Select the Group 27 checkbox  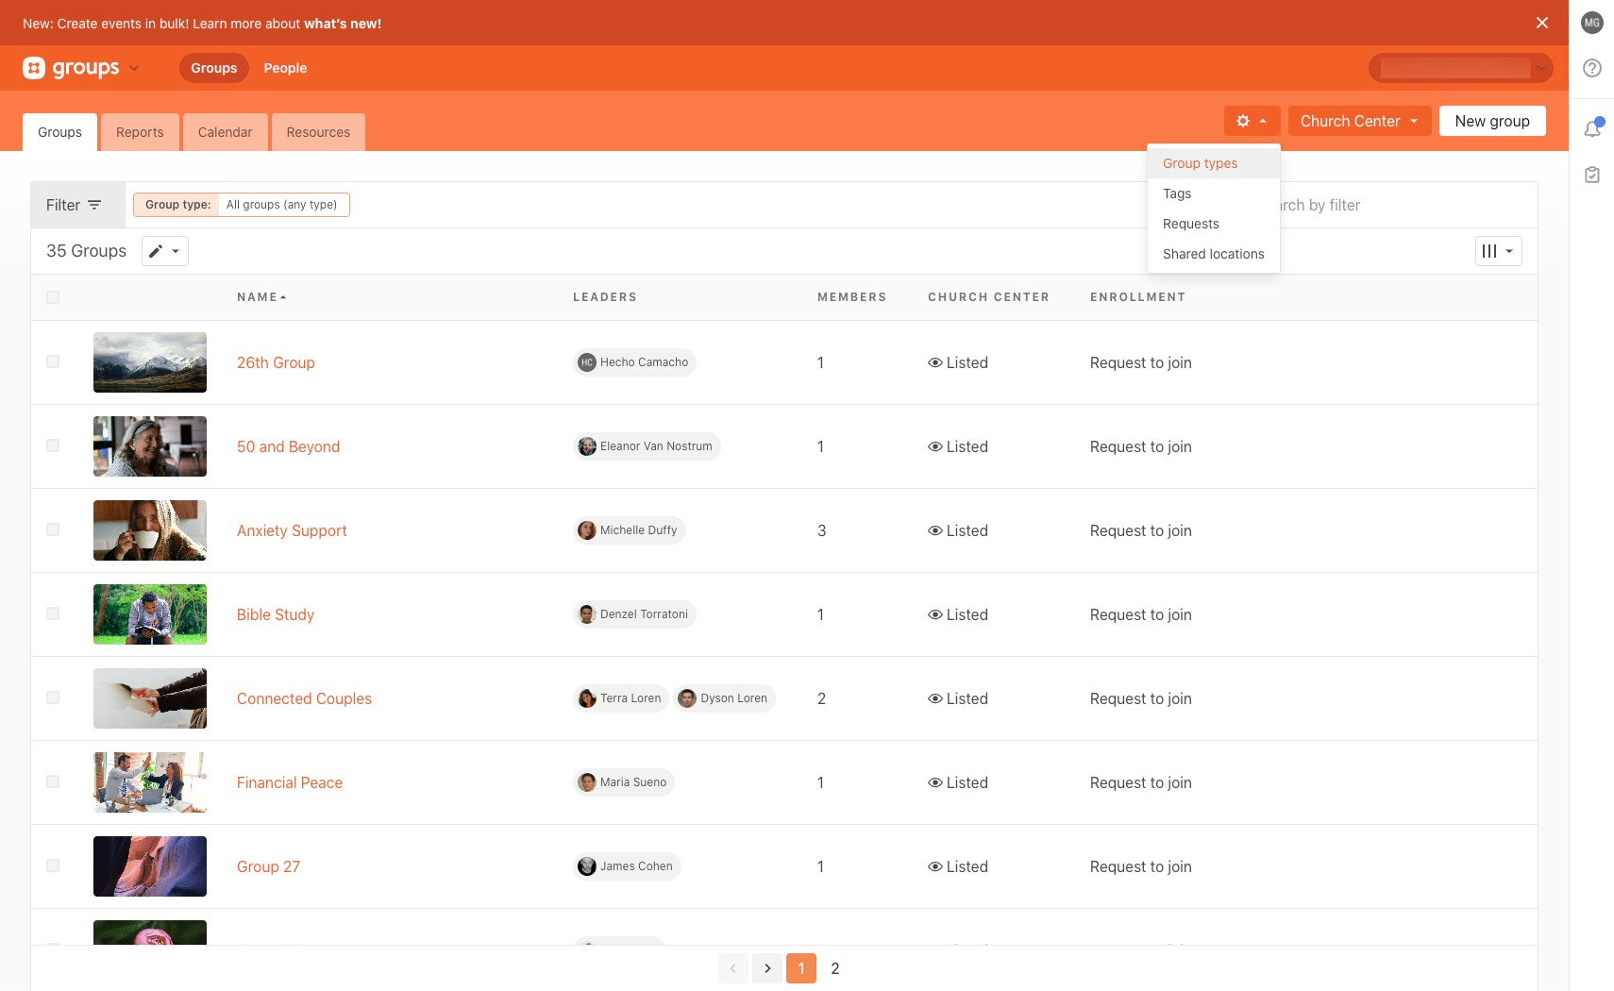pos(53,865)
